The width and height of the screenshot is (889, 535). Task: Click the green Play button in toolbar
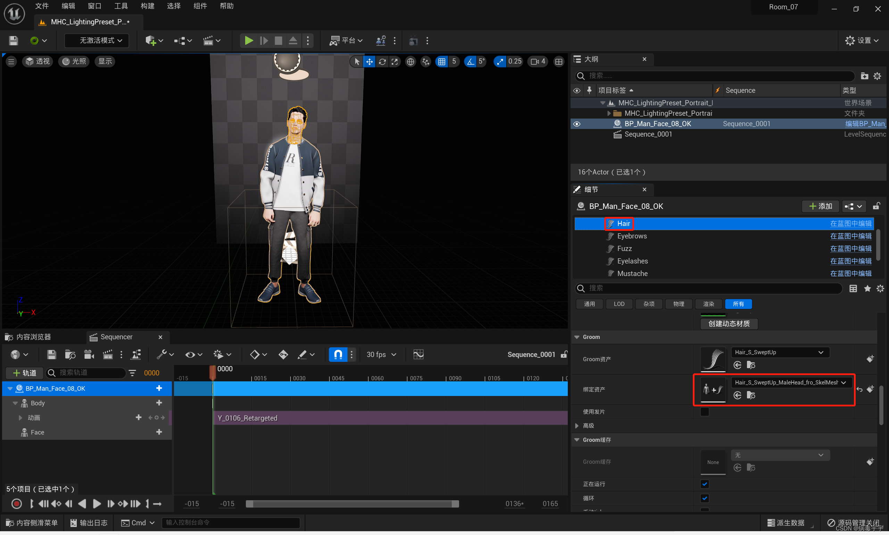(x=248, y=40)
